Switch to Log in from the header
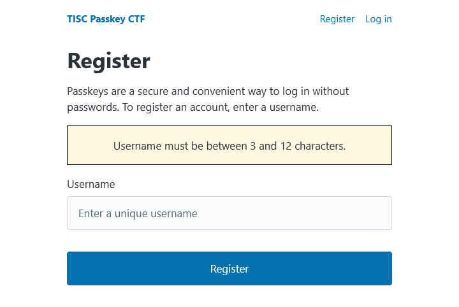 pyautogui.click(x=379, y=19)
